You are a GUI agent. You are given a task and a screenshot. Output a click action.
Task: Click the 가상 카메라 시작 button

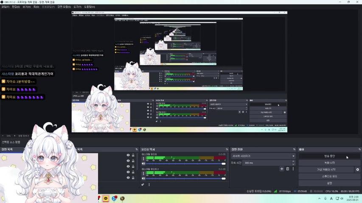point(326,170)
